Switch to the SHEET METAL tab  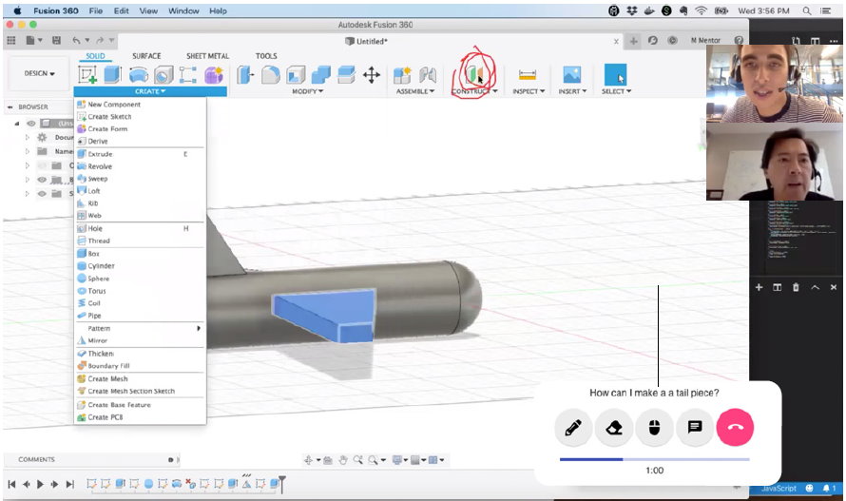208,55
